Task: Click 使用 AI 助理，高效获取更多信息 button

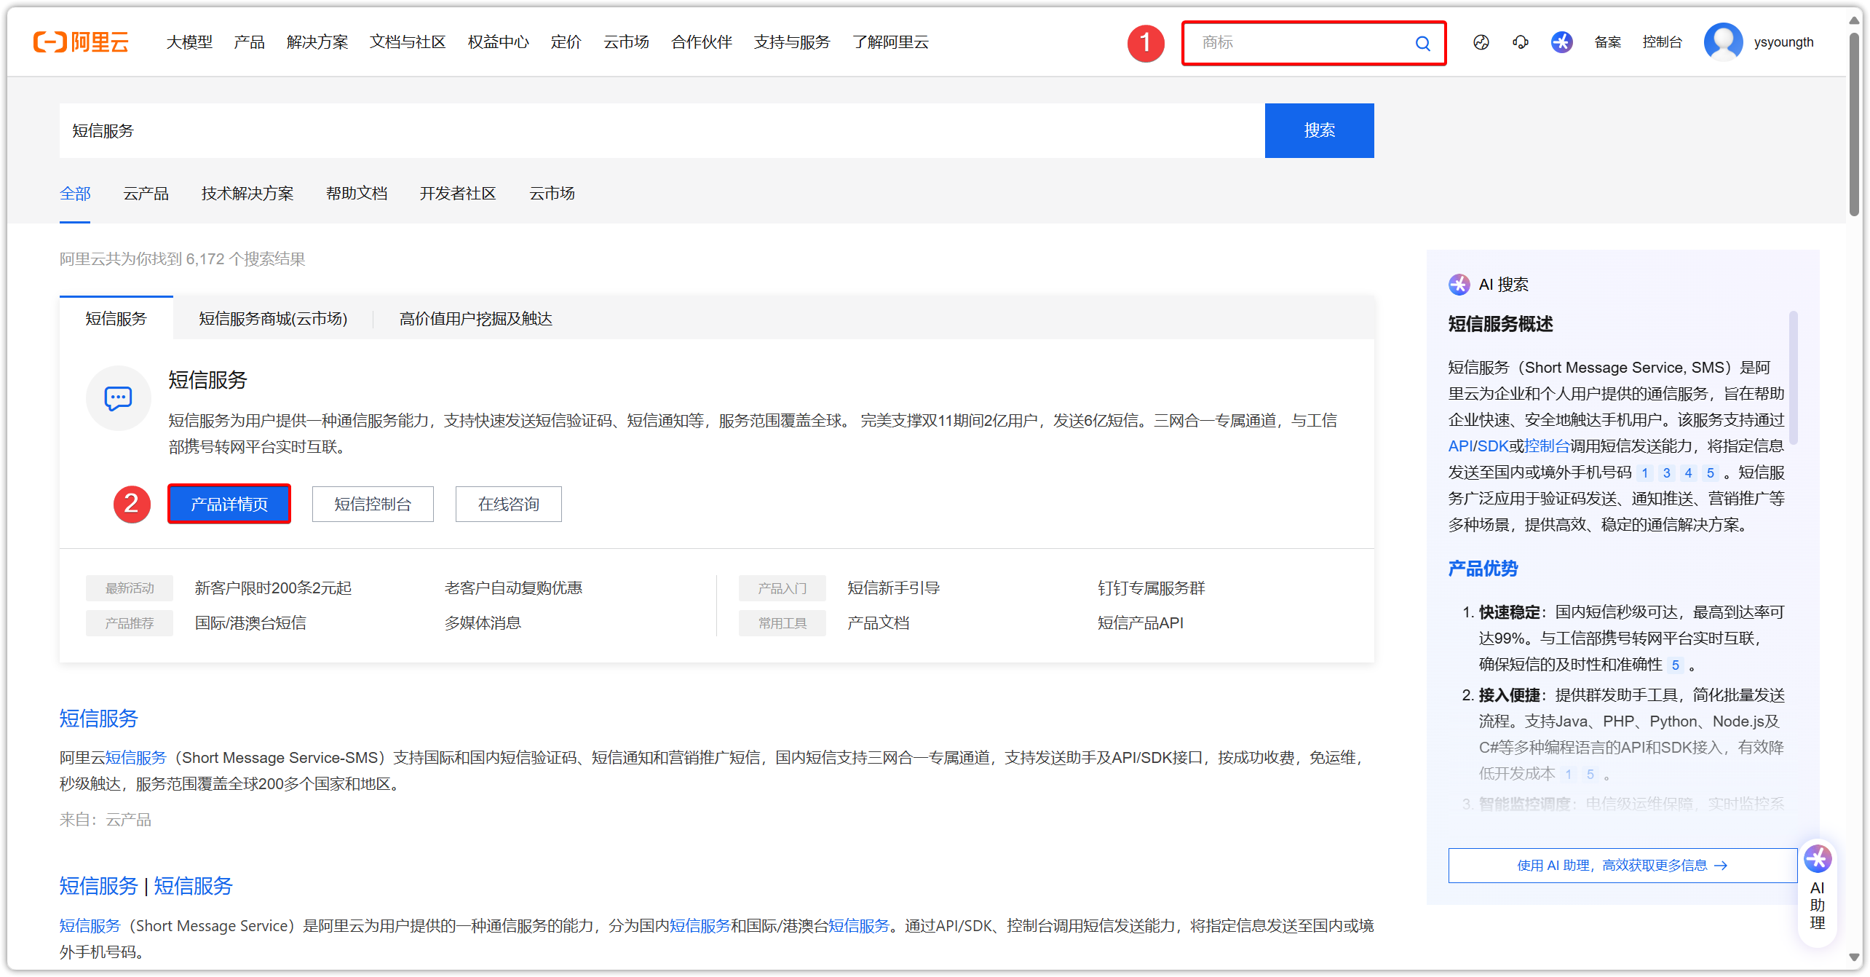Action: (x=1622, y=866)
